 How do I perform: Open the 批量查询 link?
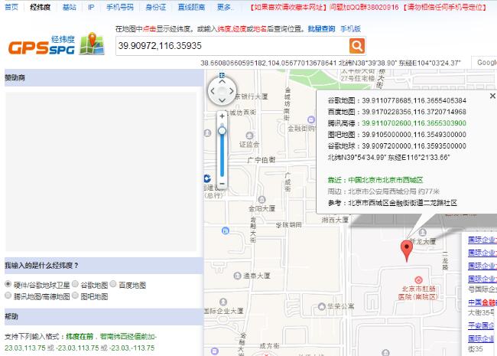tap(321, 29)
